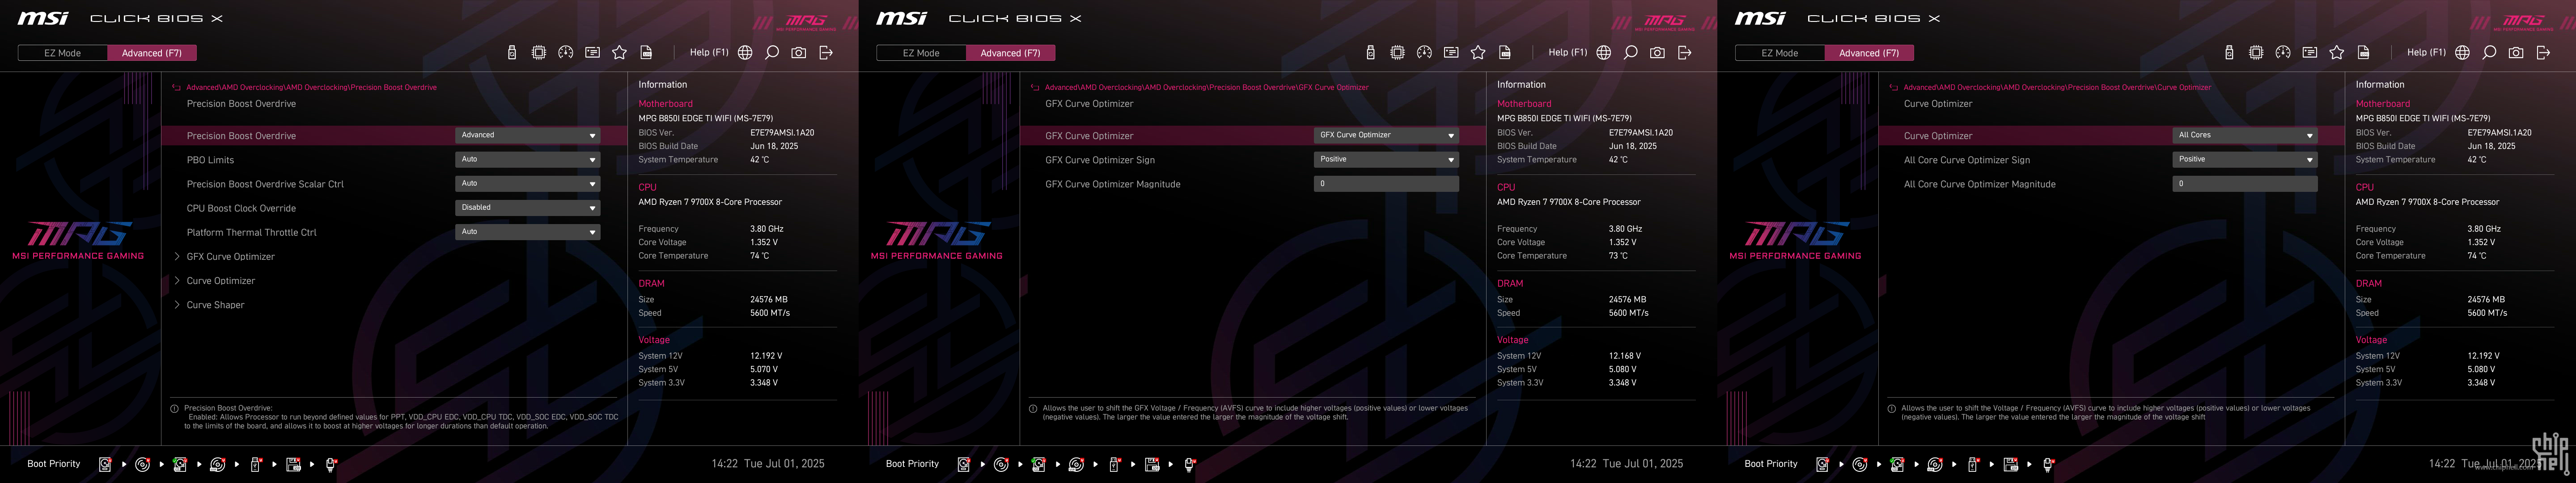2576x483 pixels.
Task: Open All Core Curve Optimizer Sign dropdown
Action: coord(2245,159)
